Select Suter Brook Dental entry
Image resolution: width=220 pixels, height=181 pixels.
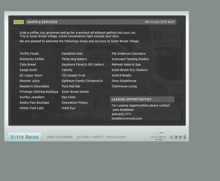pos(75,92)
